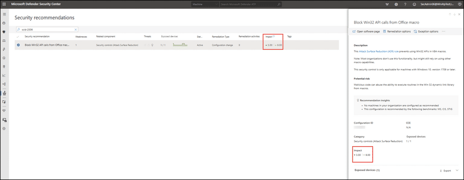Image resolution: width=464 pixels, height=180 pixels.
Task: Open the feedback smiley icon
Action: 414,4
